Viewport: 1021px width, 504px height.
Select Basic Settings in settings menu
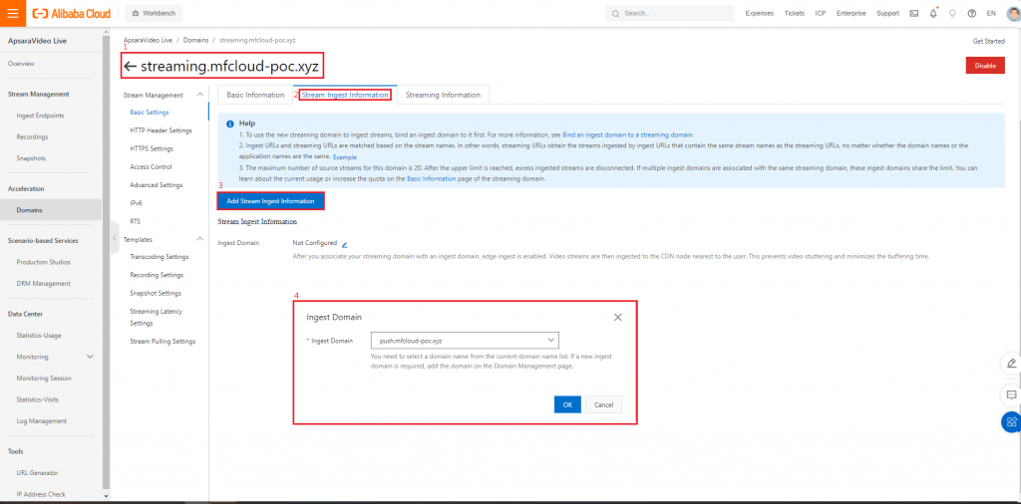[x=150, y=112]
